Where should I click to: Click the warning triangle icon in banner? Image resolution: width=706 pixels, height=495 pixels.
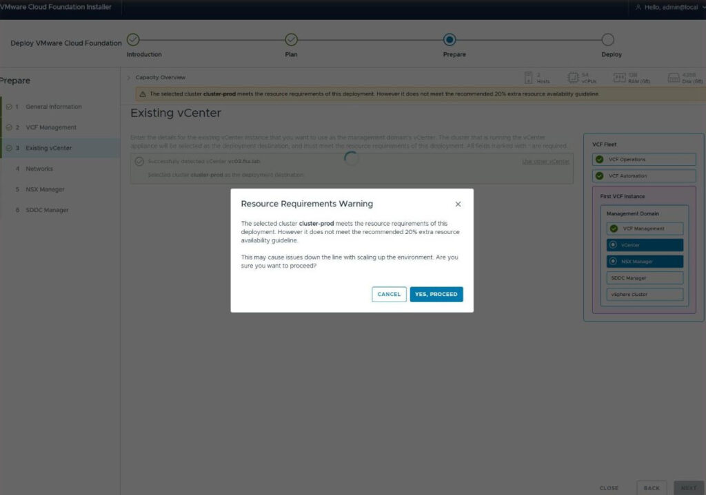[x=142, y=94]
